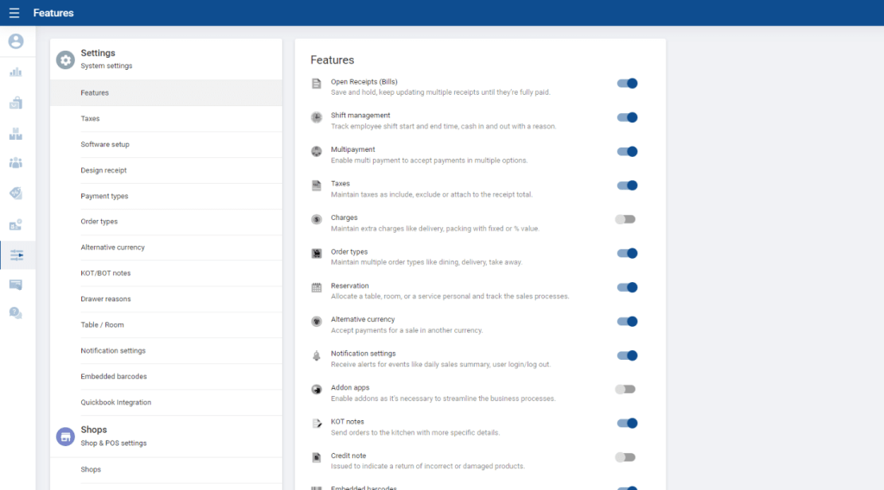Click the Settings gear icon

66,60
